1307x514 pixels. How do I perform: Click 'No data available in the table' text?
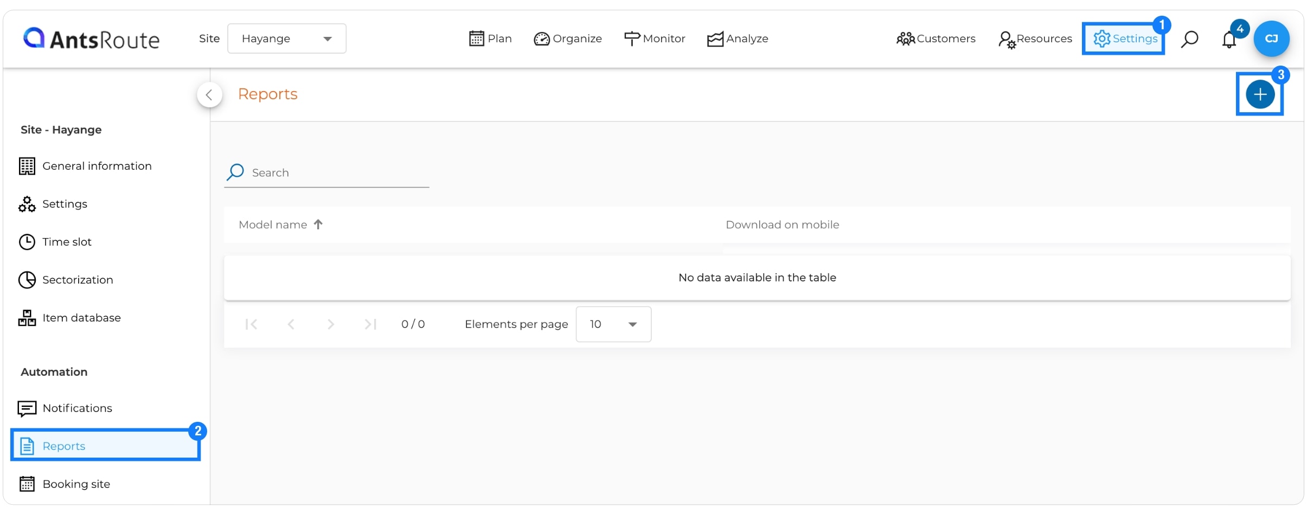757,278
